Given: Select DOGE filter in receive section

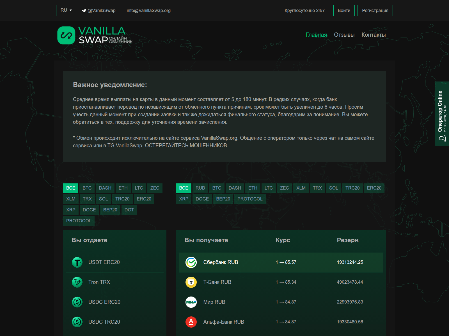Looking at the screenshot, I should click(x=202, y=199).
